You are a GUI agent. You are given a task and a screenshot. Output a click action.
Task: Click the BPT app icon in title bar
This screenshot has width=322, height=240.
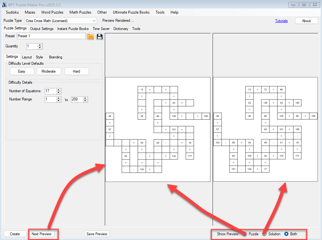(x=4, y=5)
